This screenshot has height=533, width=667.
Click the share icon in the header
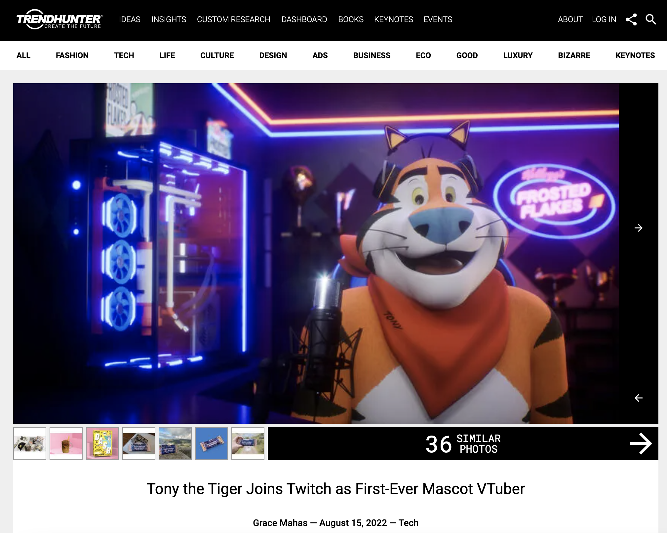click(632, 19)
